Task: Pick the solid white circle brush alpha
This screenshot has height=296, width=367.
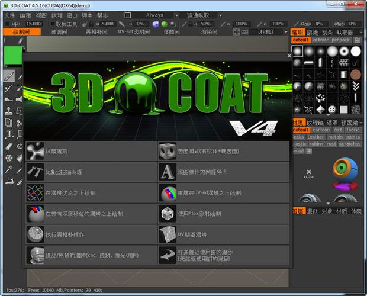Action: 356,52
